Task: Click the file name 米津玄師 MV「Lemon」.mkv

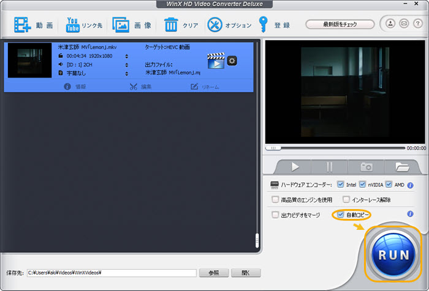Action: click(87, 47)
